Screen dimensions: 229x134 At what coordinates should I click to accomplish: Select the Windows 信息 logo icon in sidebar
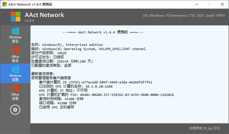(x=15, y=69)
